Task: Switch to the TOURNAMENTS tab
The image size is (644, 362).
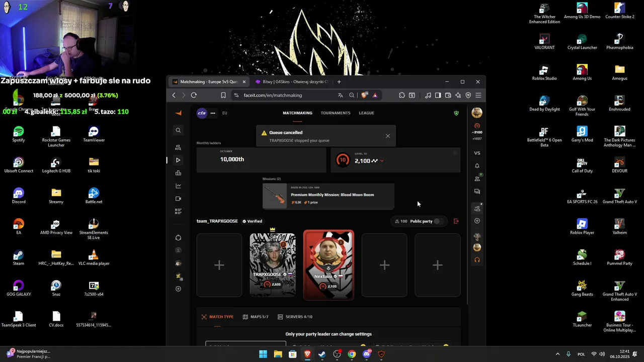Action: [x=336, y=113]
